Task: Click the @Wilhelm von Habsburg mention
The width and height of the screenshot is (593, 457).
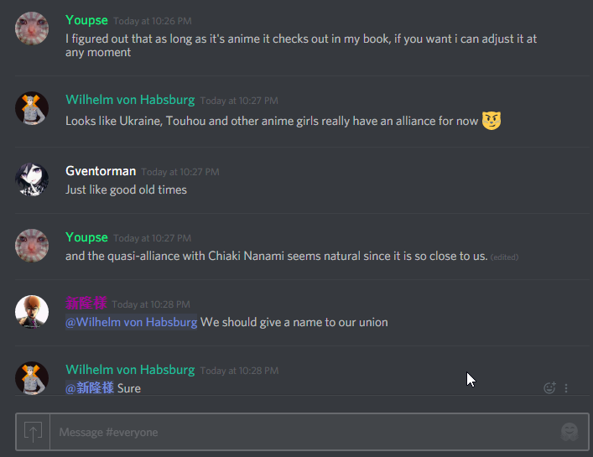Action: pyautogui.click(x=131, y=322)
